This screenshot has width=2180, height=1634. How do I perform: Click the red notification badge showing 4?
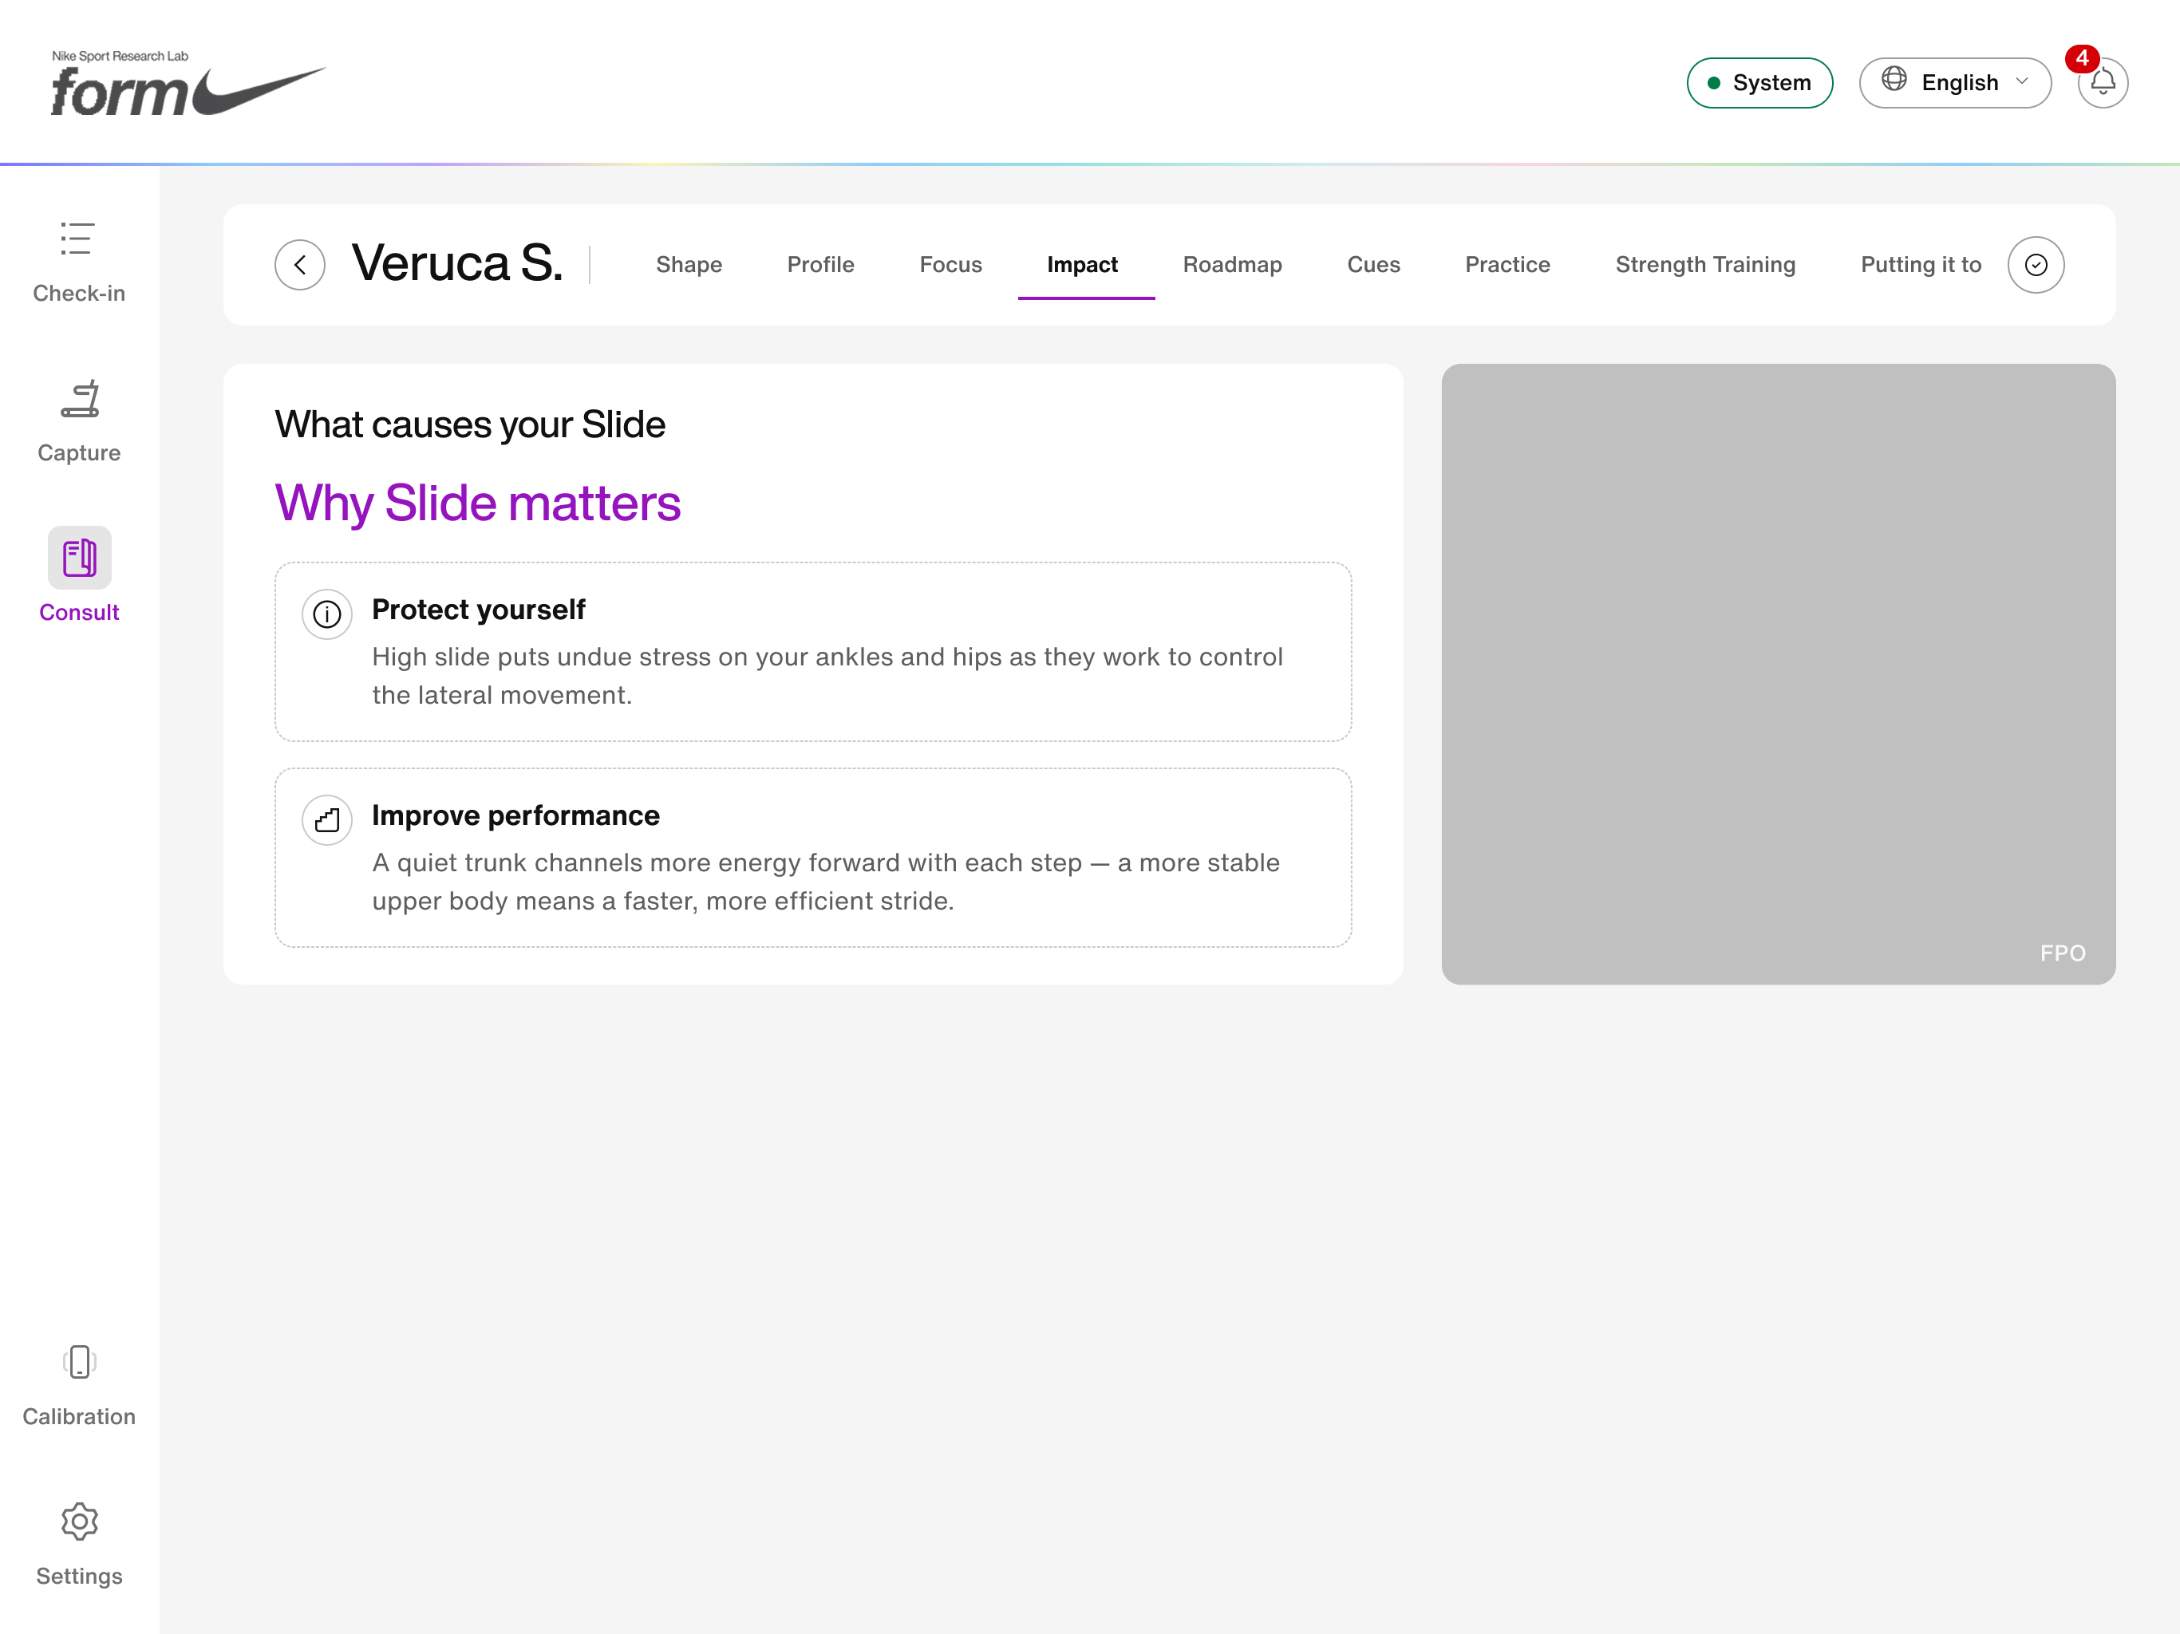tap(2083, 58)
